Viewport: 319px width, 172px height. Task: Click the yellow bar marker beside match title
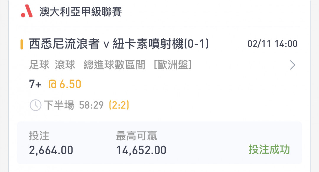(22, 44)
